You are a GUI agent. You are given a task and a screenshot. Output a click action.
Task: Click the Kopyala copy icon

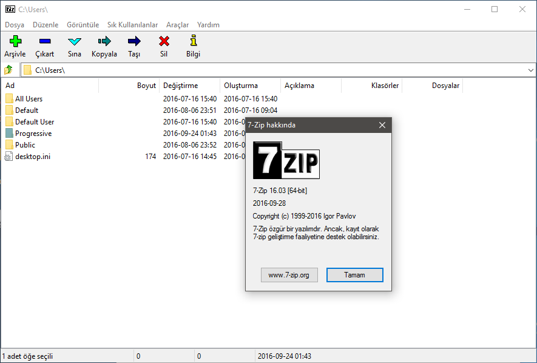104,41
